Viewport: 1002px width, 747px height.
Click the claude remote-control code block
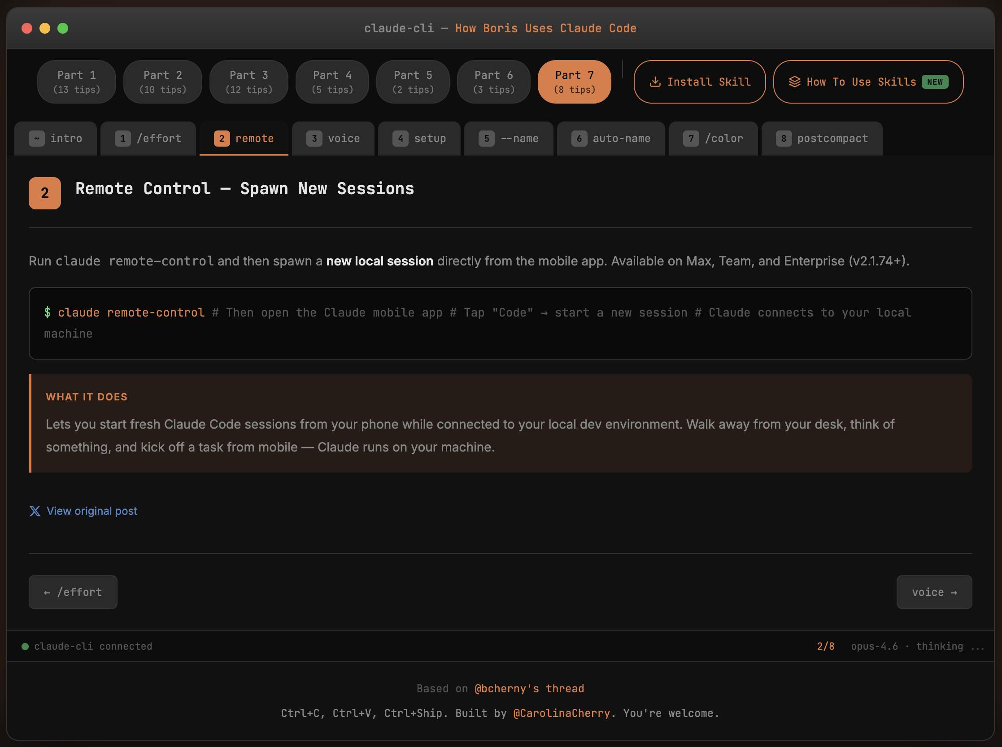[500, 323]
